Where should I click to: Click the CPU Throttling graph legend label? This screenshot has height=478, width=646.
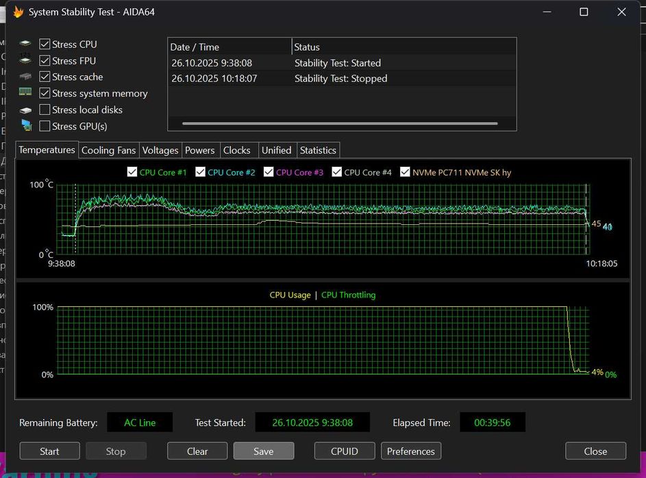(x=349, y=295)
